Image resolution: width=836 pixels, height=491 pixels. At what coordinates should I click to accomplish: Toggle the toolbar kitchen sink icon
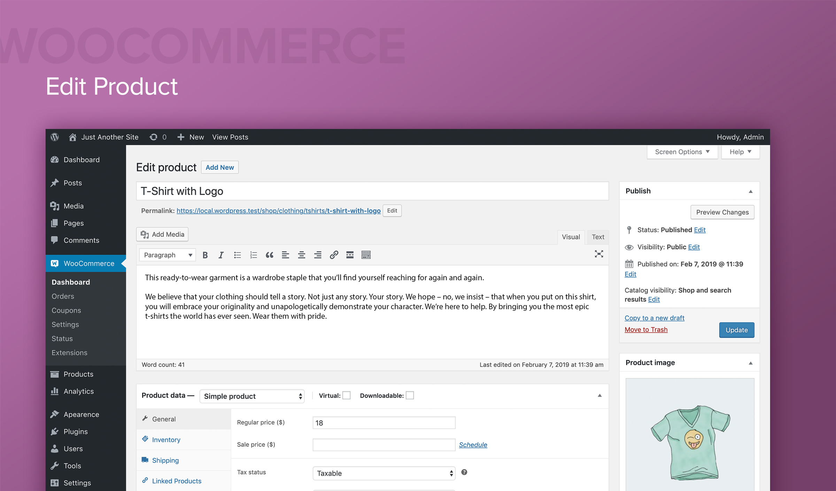tap(366, 255)
